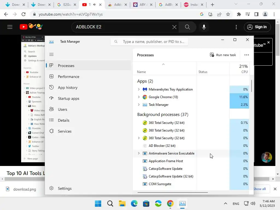Switch to E2Gu Google tab

pos(67,5)
